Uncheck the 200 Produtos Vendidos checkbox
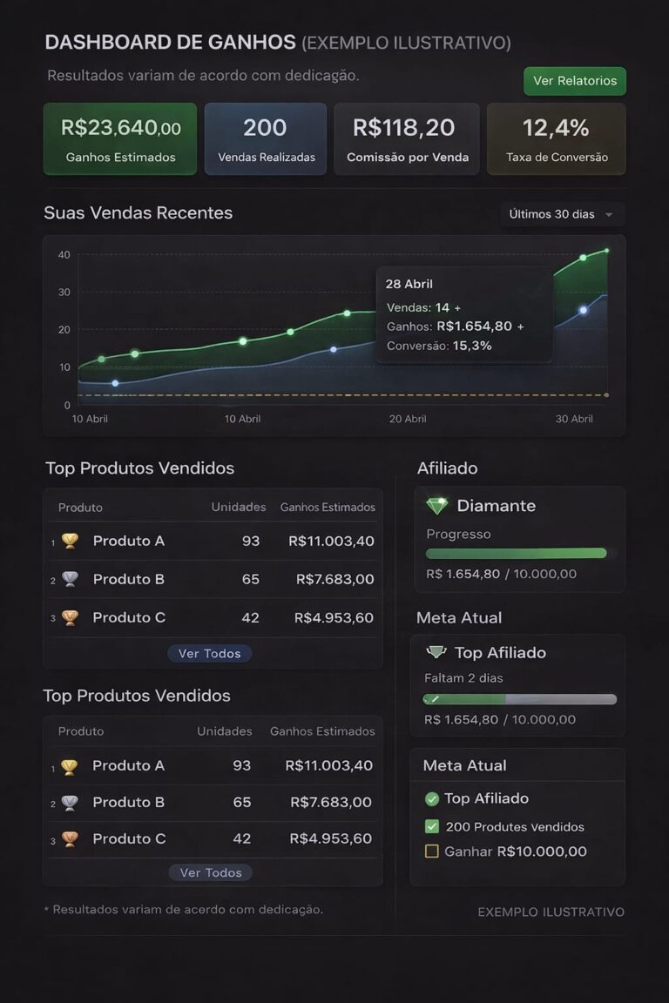The image size is (669, 1003). (431, 826)
